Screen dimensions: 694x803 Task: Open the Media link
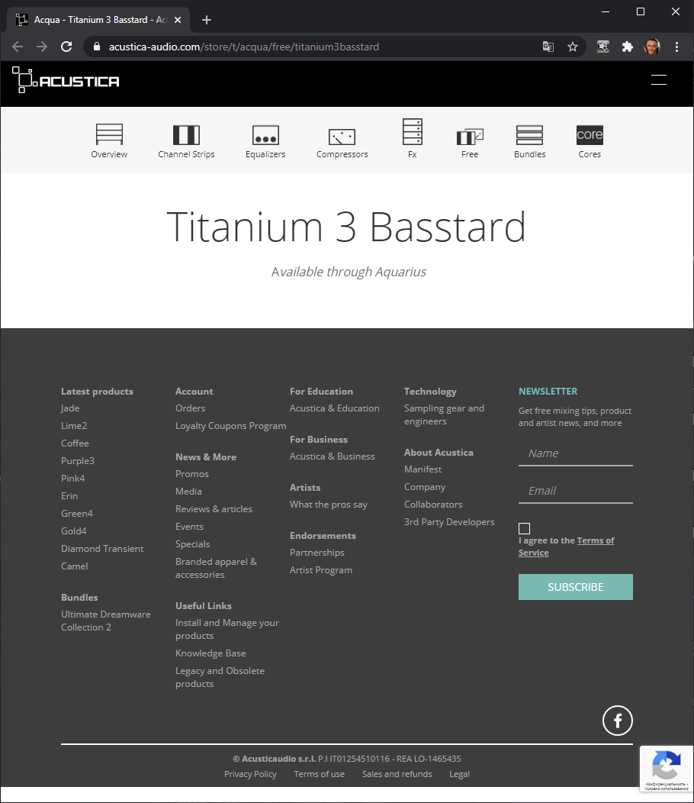pos(188,491)
